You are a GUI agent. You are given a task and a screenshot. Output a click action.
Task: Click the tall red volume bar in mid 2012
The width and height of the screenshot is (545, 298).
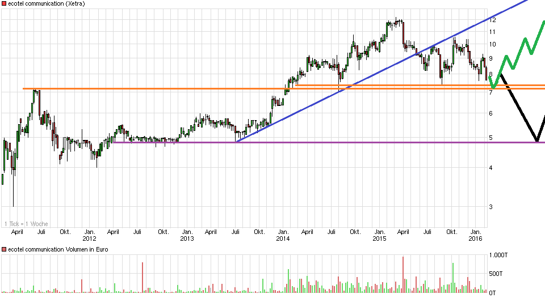coord(142,278)
